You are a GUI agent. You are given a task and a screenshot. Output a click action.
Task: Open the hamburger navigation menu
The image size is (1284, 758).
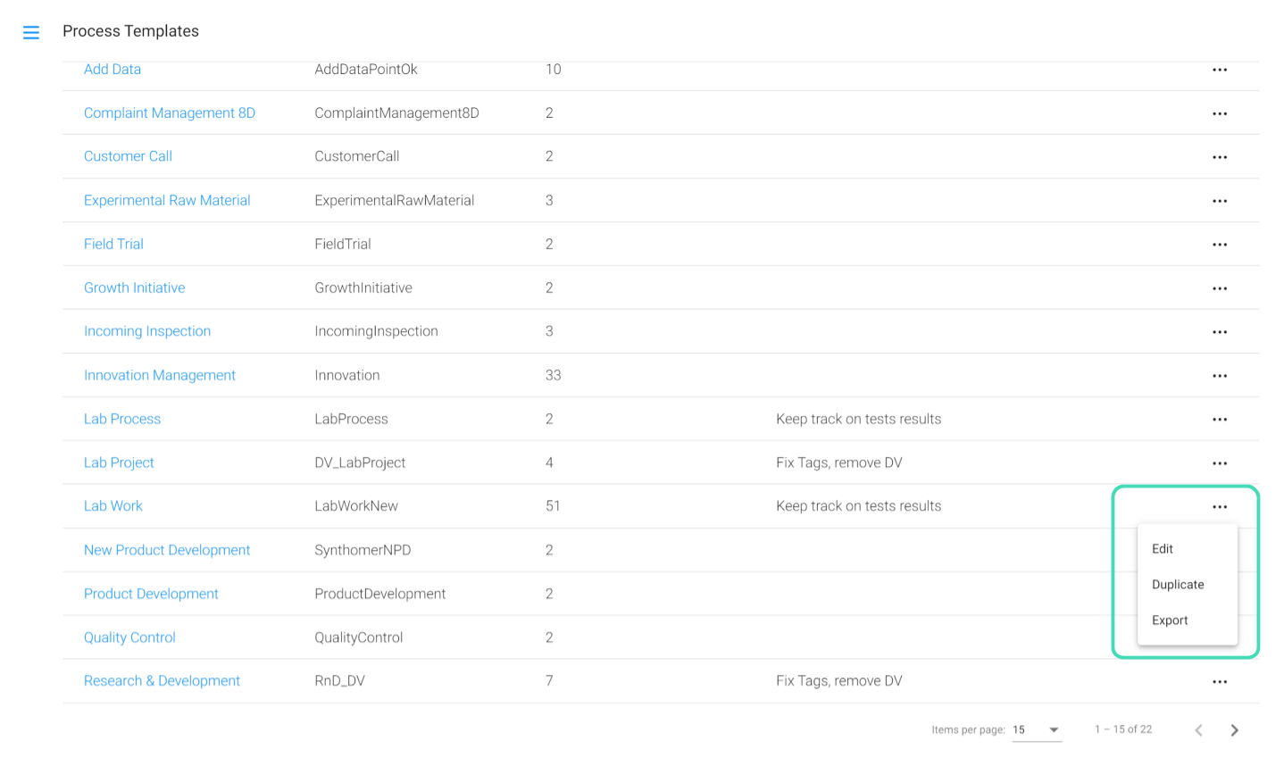pos(31,33)
